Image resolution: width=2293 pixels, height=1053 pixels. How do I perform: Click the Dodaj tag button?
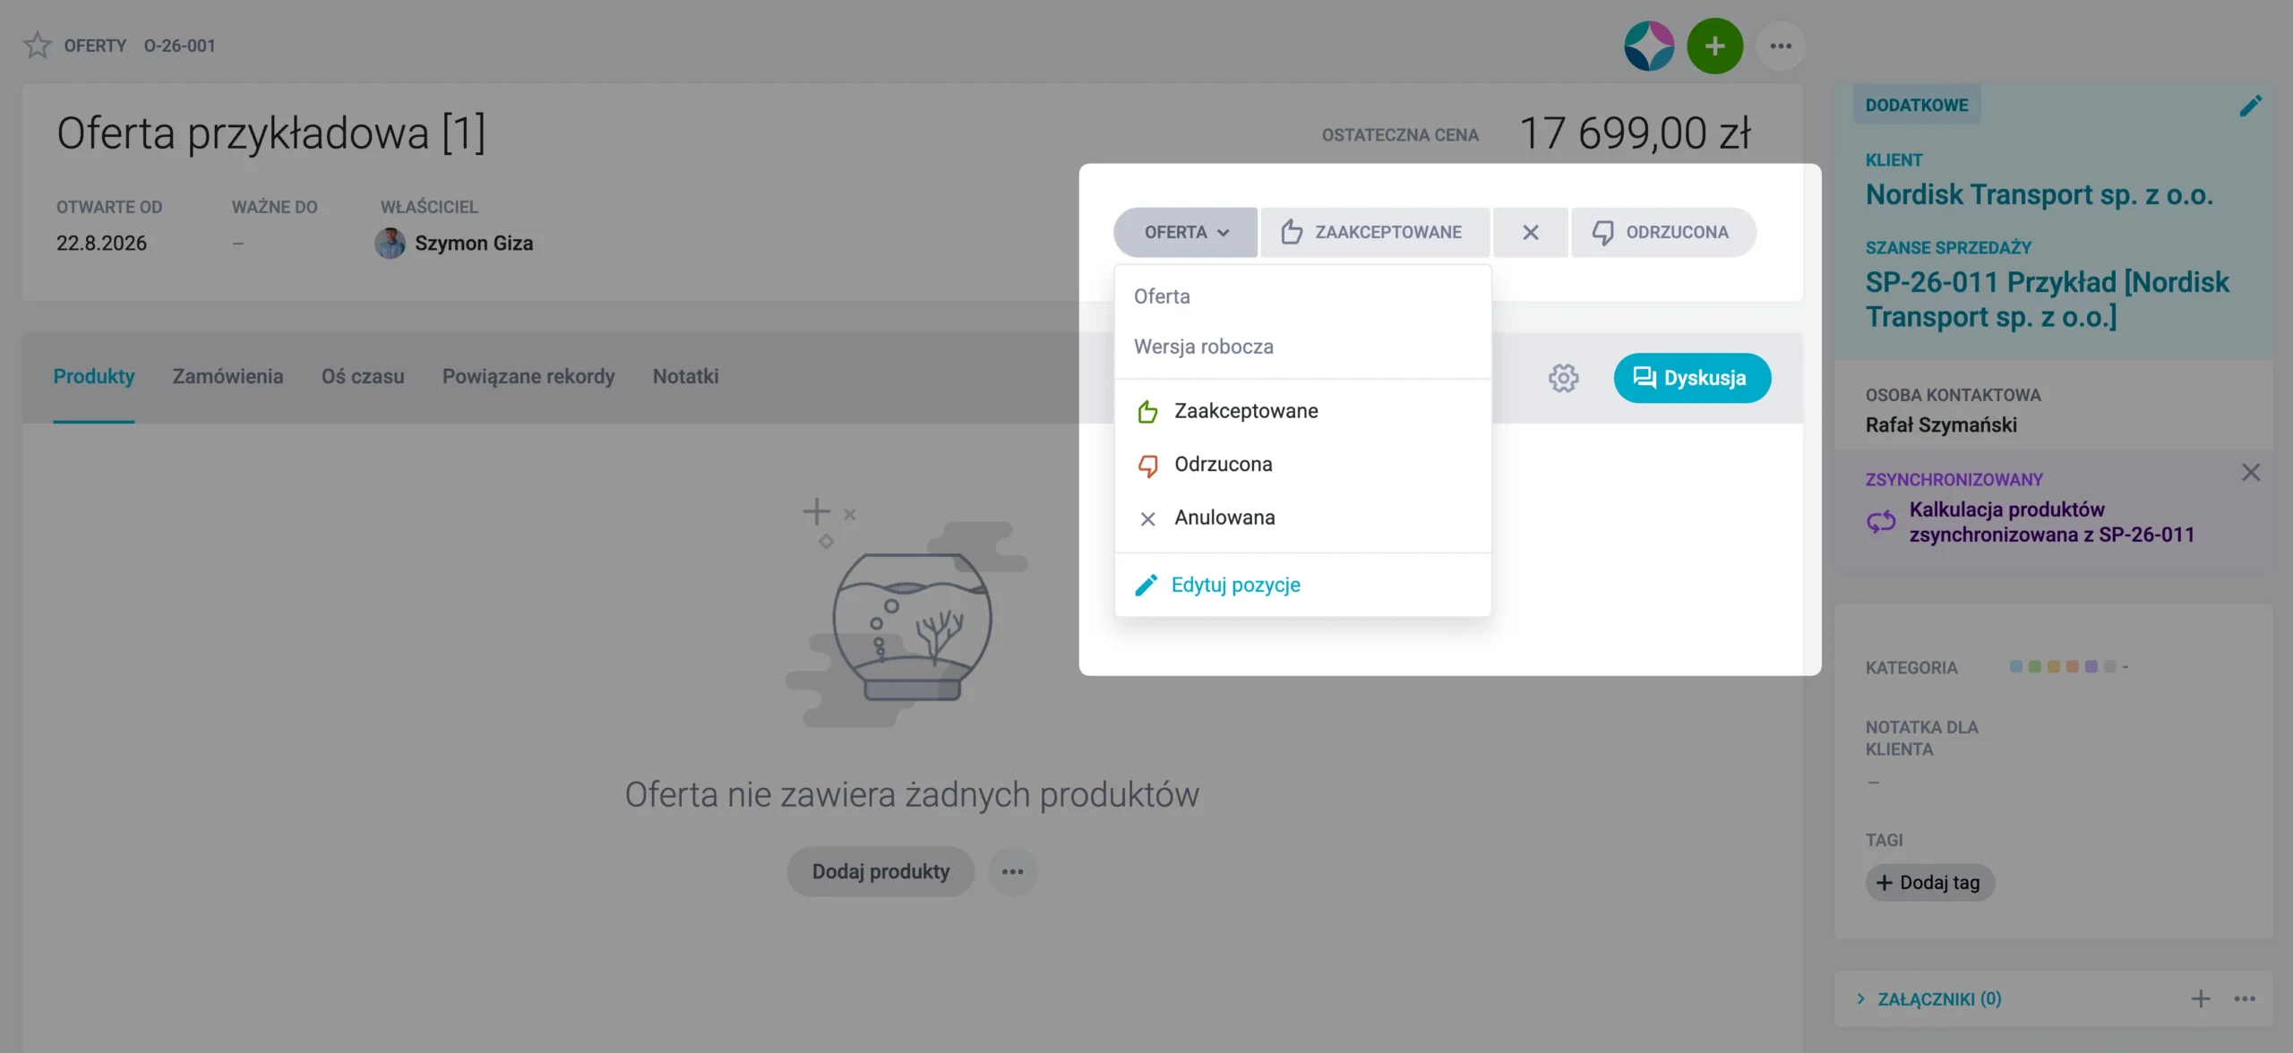[x=1929, y=882]
